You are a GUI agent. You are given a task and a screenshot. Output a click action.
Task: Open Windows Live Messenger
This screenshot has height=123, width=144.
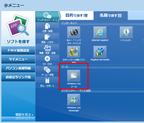(74, 100)
